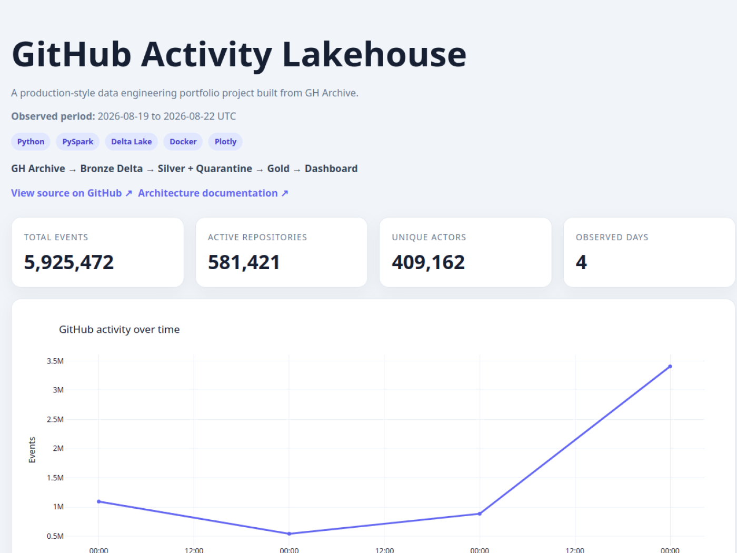Viewport: 737px width, 553px height.
Task: Click the Docker tag pill
Action: coord(183,142)
